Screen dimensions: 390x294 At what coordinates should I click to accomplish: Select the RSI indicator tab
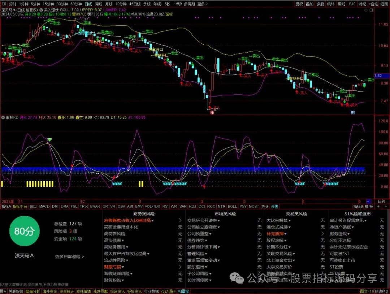pos(165,206)
